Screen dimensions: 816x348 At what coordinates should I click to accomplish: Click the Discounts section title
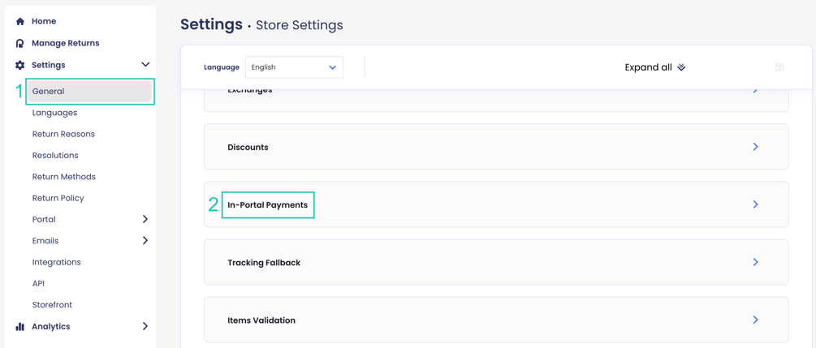[248, 147]
